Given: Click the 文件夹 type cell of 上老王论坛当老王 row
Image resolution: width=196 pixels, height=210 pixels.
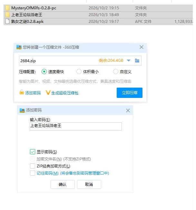Looking at the screenshot, I should tap(141, 15).
